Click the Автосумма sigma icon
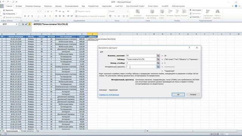The image size is (242, 136). click(x=191, y=10)
